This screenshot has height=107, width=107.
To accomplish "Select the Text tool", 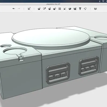I will [x=80, y=9].
